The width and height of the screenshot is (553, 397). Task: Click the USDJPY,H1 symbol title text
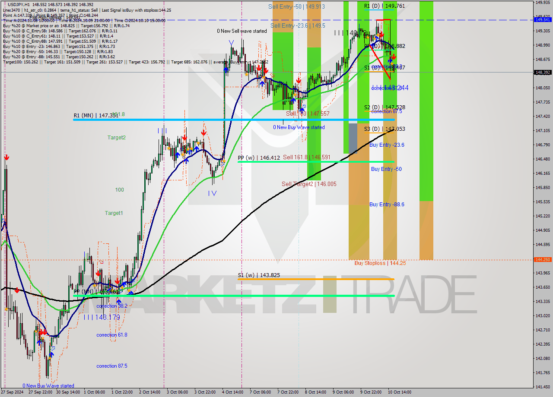pyautogui.click(x=19, y=4)
